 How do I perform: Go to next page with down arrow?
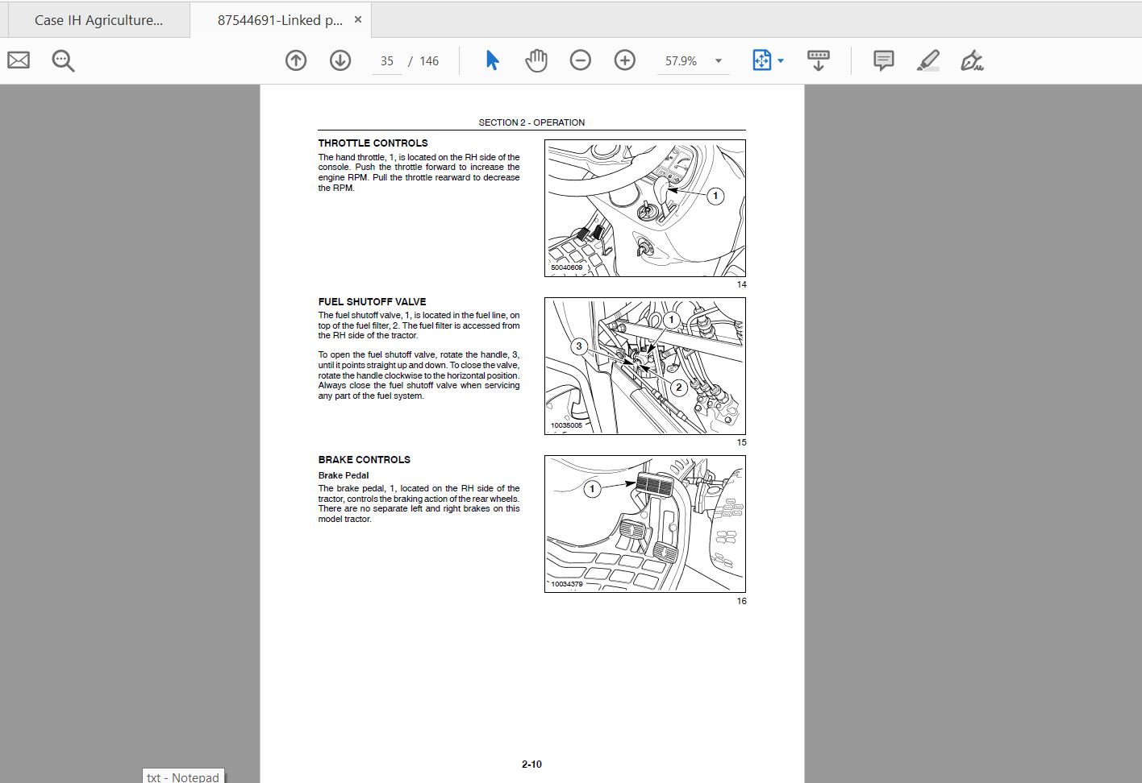[x=340, y=60]
